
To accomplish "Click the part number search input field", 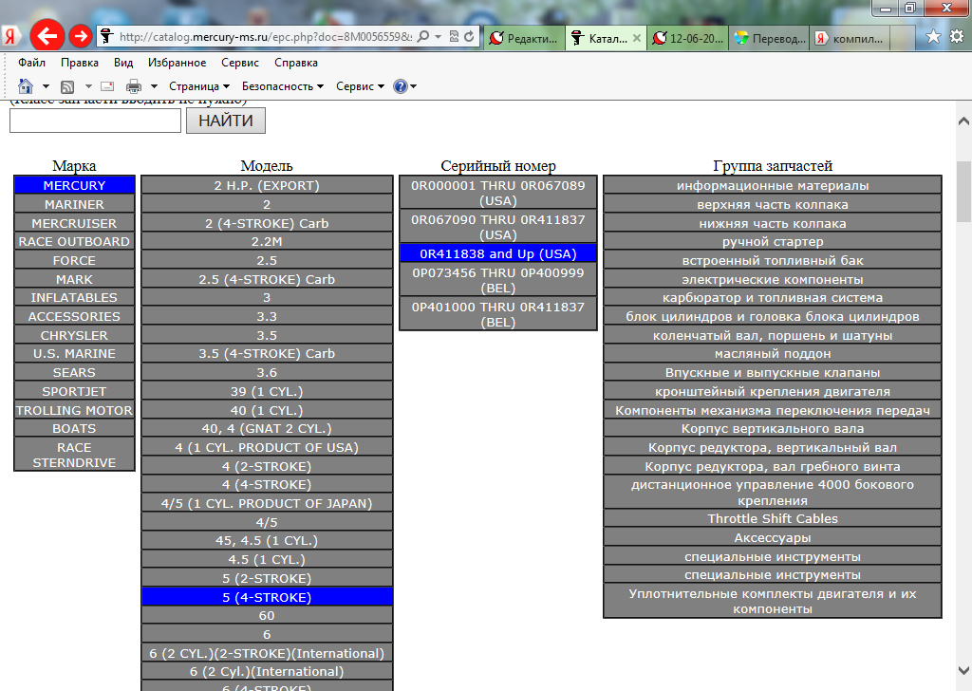I will (x=95, y=121).
